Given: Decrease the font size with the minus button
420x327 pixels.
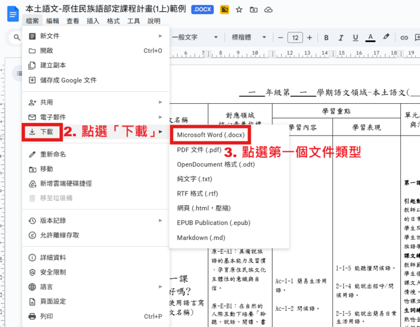Looking at the screenshot, I should coord(281,38).
